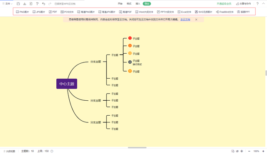Export as Word大纲文件
267x154 pixels.
pyautogui.click(x=144, y=12)
